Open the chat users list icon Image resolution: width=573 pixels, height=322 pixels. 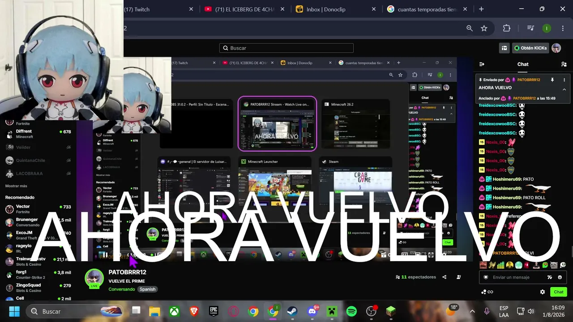pyautogui.click(x=564, y=64)
